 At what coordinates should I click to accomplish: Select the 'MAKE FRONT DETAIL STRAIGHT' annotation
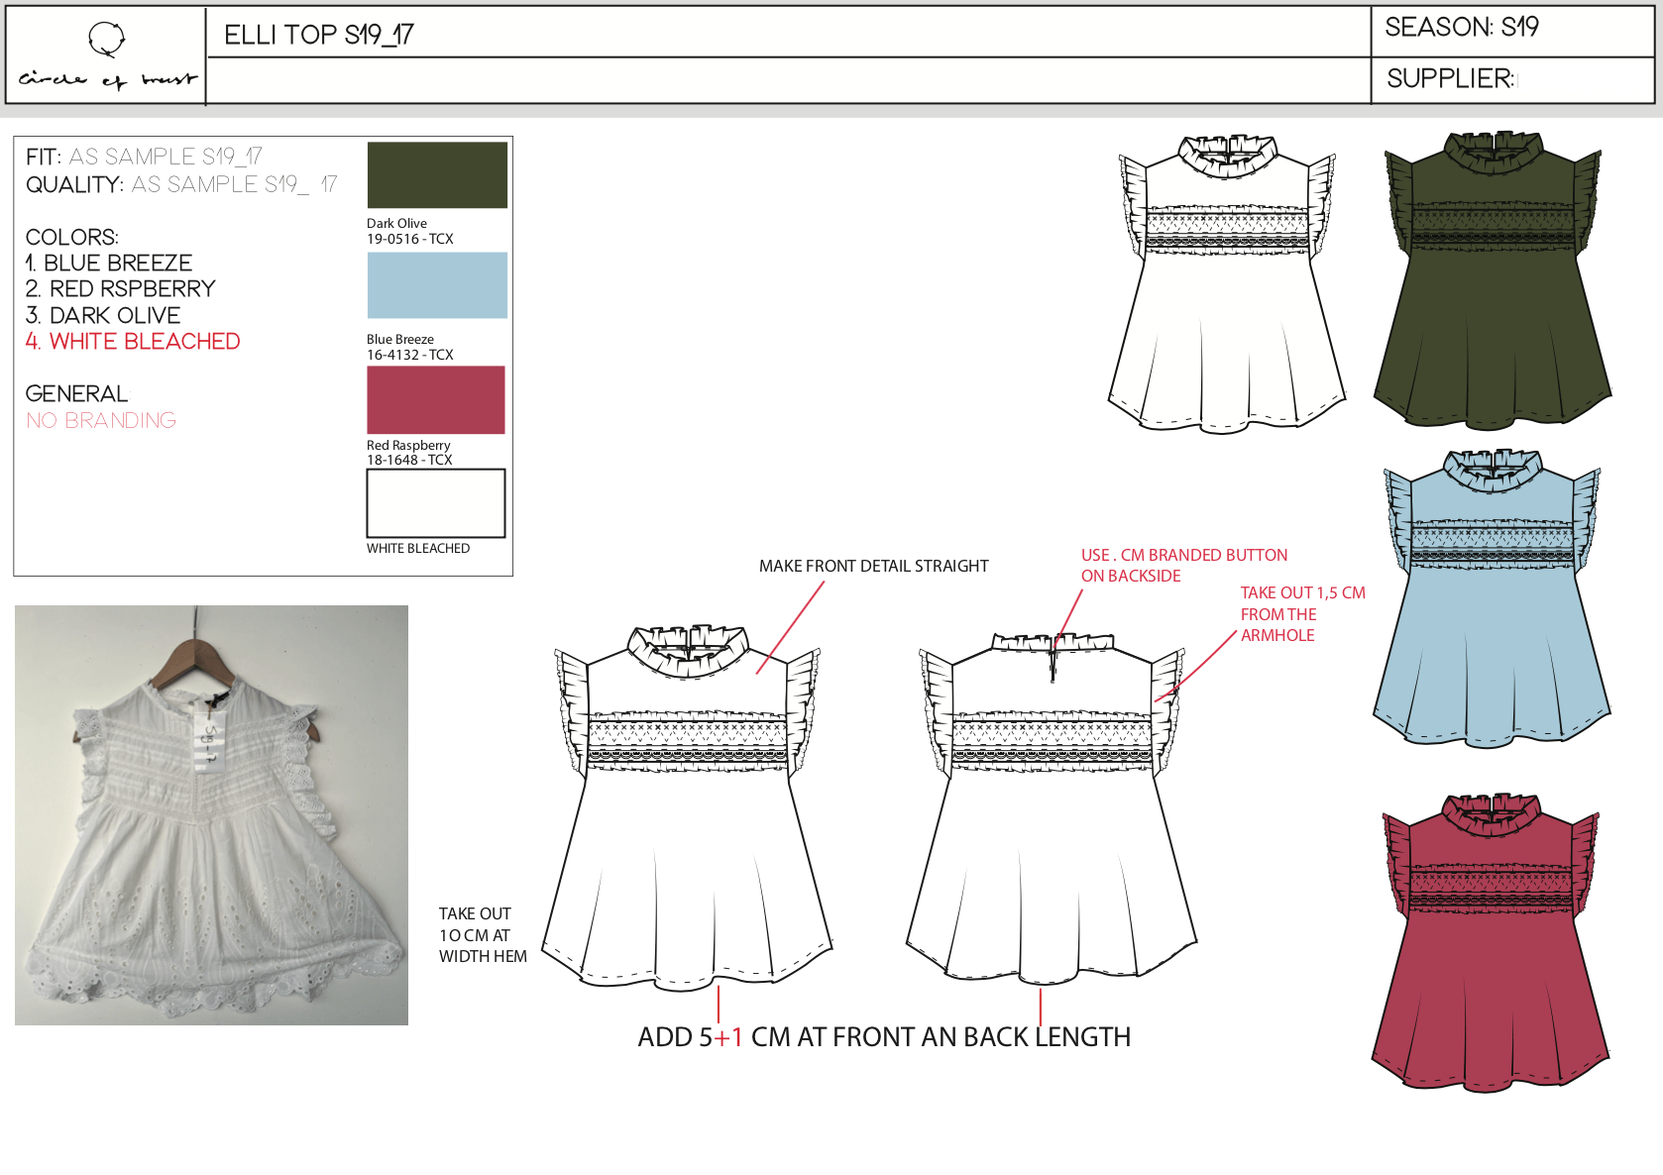(x=873, y=566)
